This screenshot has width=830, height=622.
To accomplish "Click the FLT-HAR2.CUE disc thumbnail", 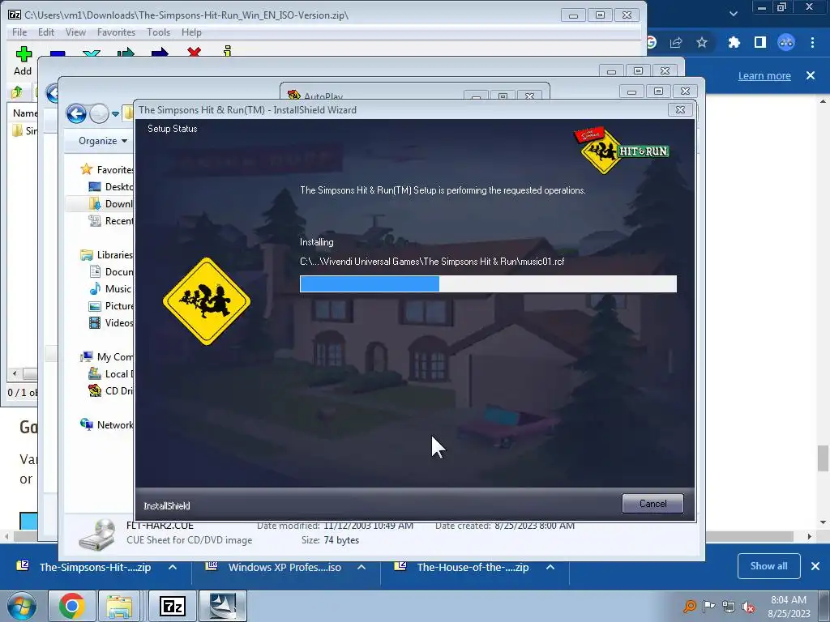I will (x=97, y=535).
